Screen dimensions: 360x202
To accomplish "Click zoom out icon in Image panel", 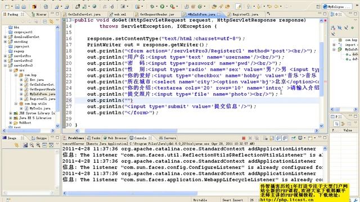I will pos(31,145).
